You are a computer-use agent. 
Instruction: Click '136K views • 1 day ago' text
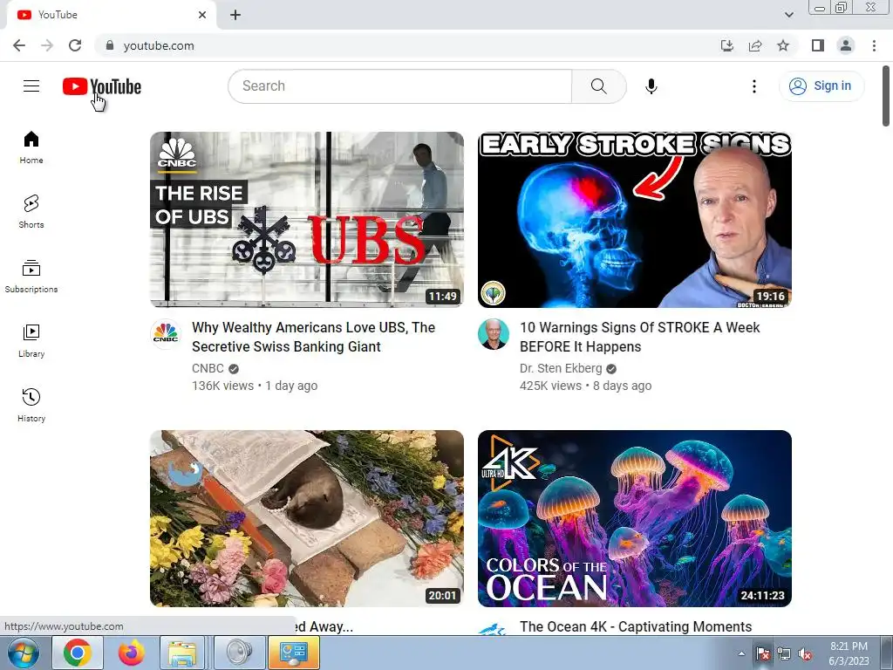coord(255,386)
